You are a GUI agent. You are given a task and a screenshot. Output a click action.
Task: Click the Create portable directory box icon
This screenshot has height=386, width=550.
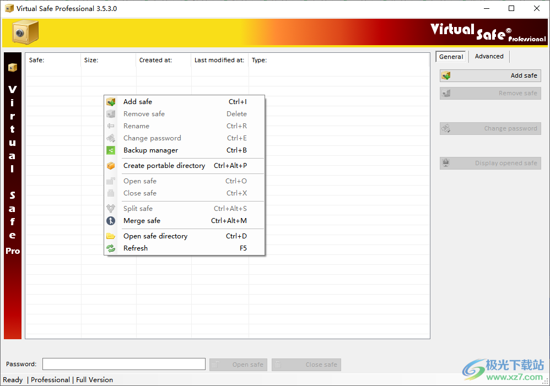[111, 166]
